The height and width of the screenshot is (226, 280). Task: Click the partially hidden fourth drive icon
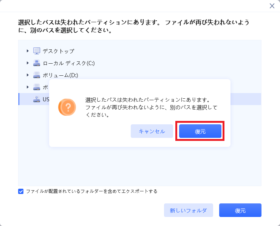tap(37, 87)
